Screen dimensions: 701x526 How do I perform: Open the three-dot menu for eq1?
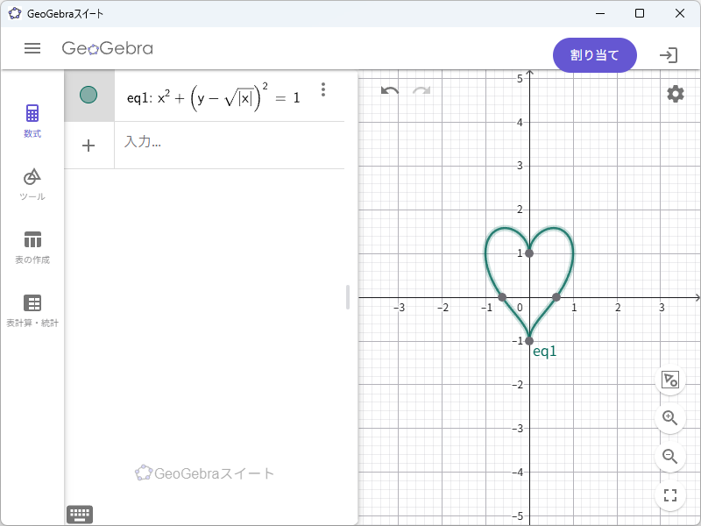pos(323,89)
